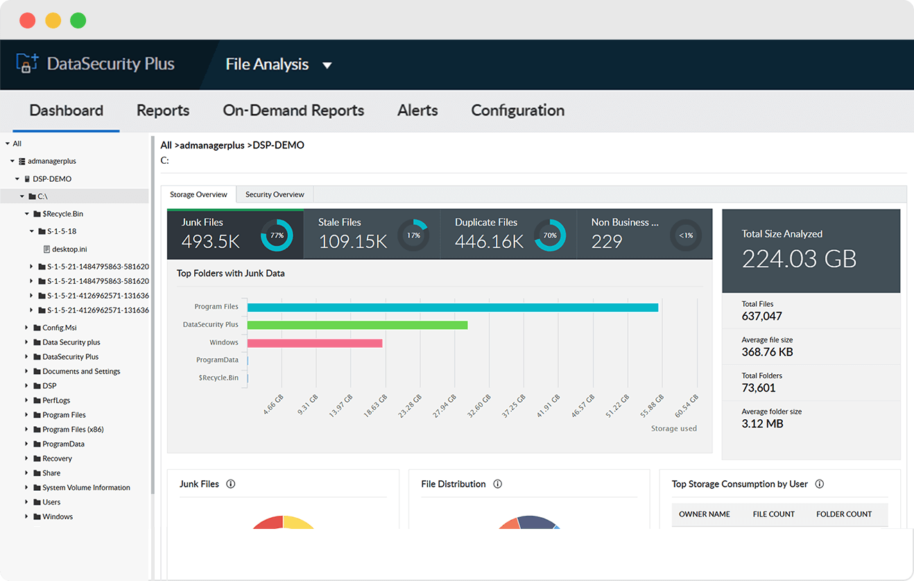
Task: Click the 17% stale files donut ring
Action: (x=413, y=235)
